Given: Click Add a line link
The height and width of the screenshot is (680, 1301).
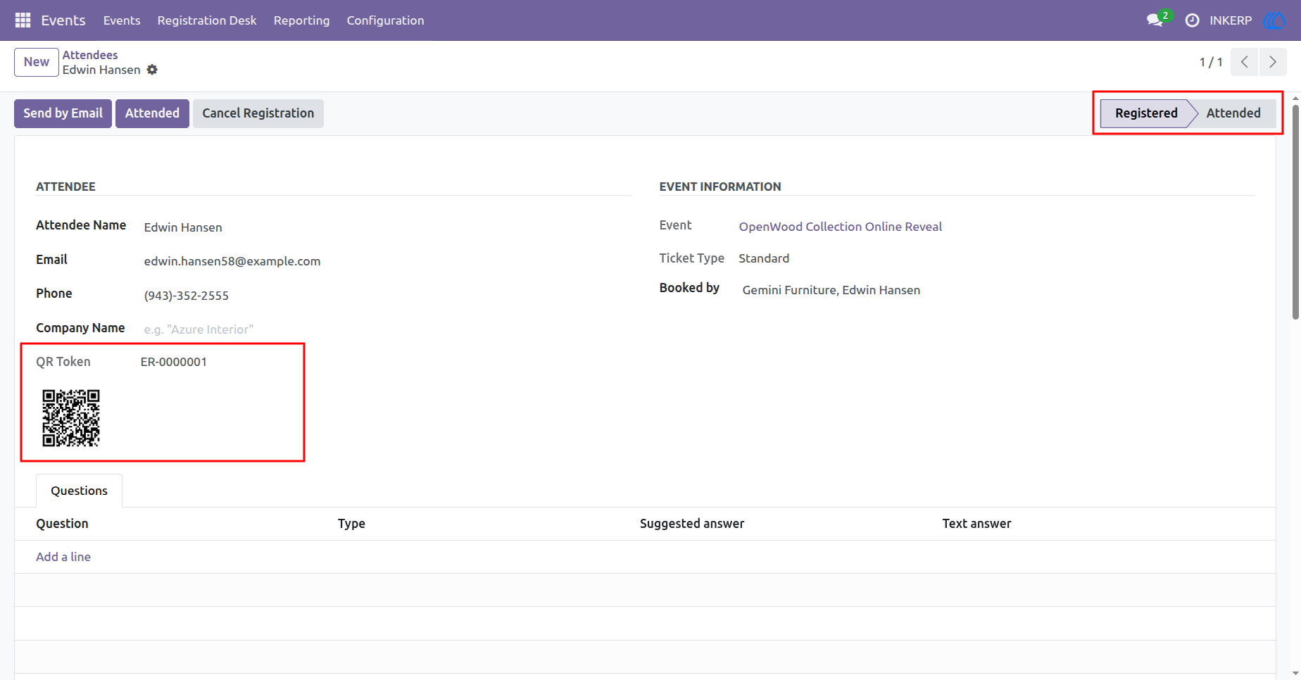Looking at the screenshot, I should [x=63, y=557].
